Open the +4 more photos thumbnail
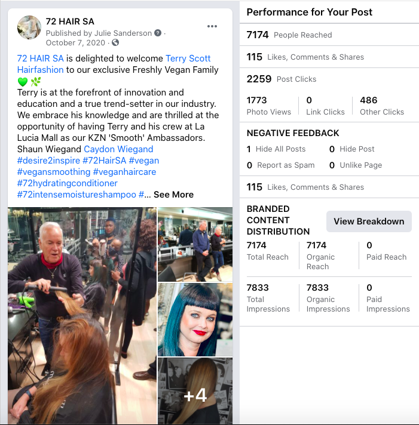Screen dimensions: 419x425 195,391
